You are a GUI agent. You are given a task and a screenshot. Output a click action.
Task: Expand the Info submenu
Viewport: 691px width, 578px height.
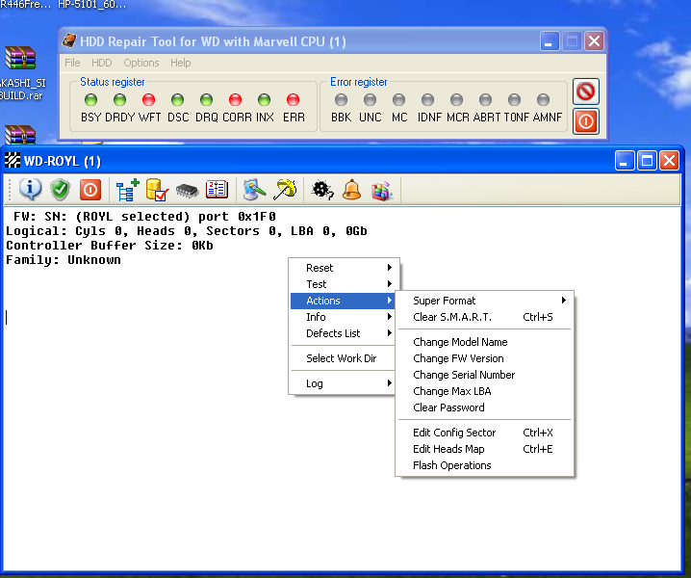pyautogui.click(x=344, y=317)
